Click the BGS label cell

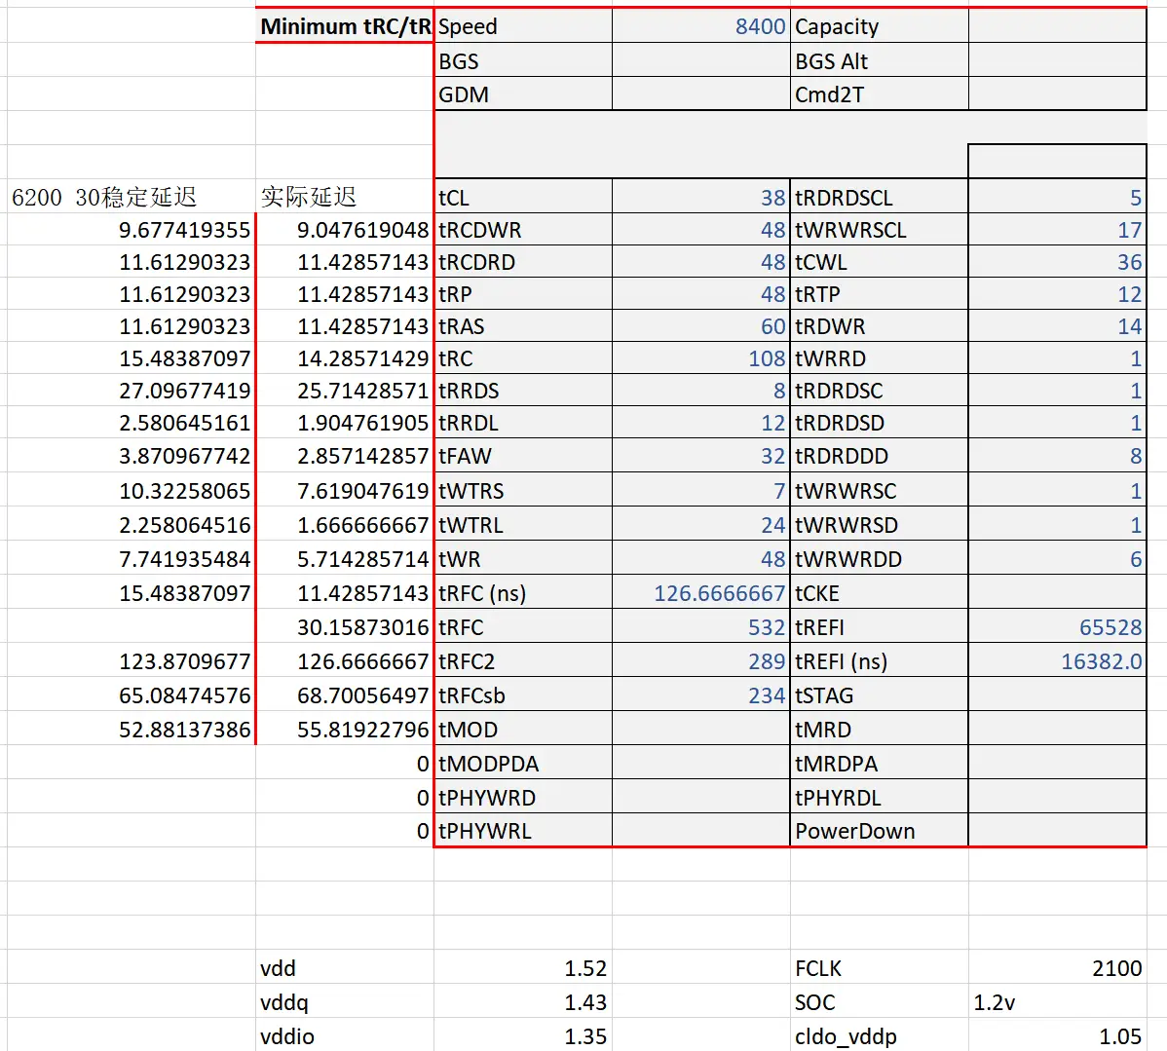click(x=523, y=60)
